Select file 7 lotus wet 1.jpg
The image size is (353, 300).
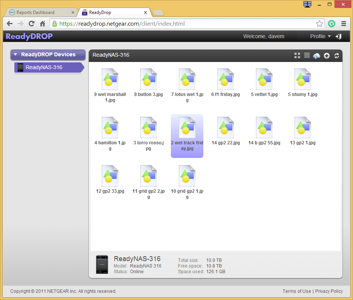[x=187, y=85]
